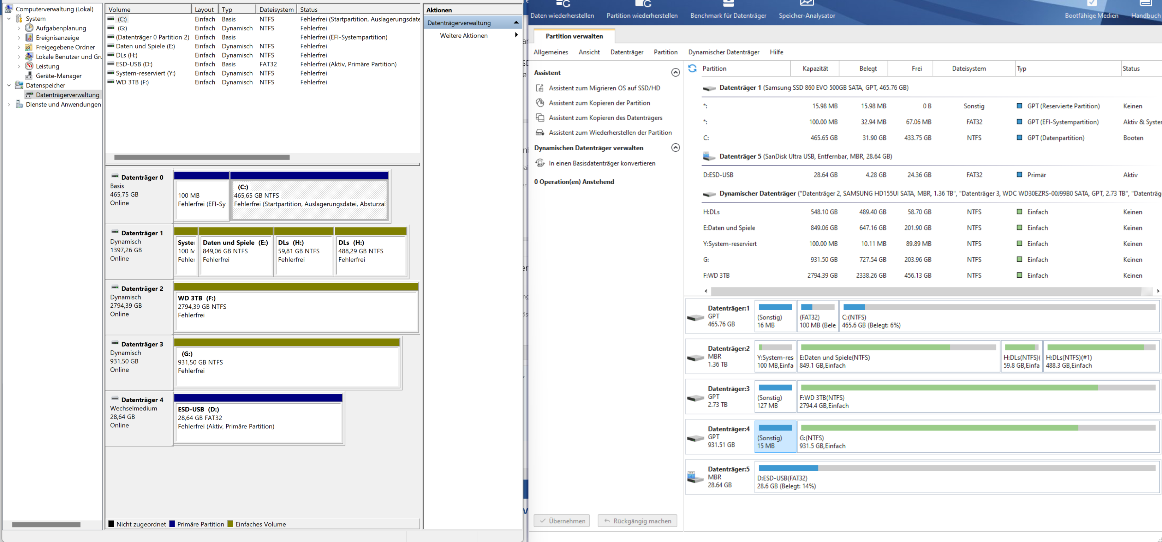This screenshot has width=1162, height=542.
Task: Launch the Assistent zum Kopieren der Partition
Action: pos(599,103)
